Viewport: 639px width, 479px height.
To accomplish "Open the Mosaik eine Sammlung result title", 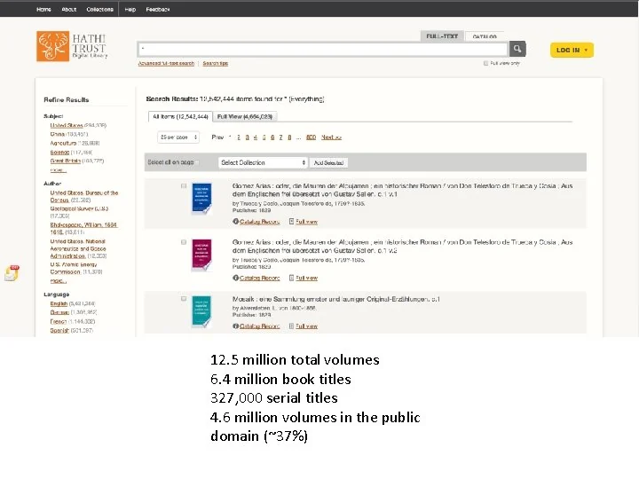I will tap(335, 299).
